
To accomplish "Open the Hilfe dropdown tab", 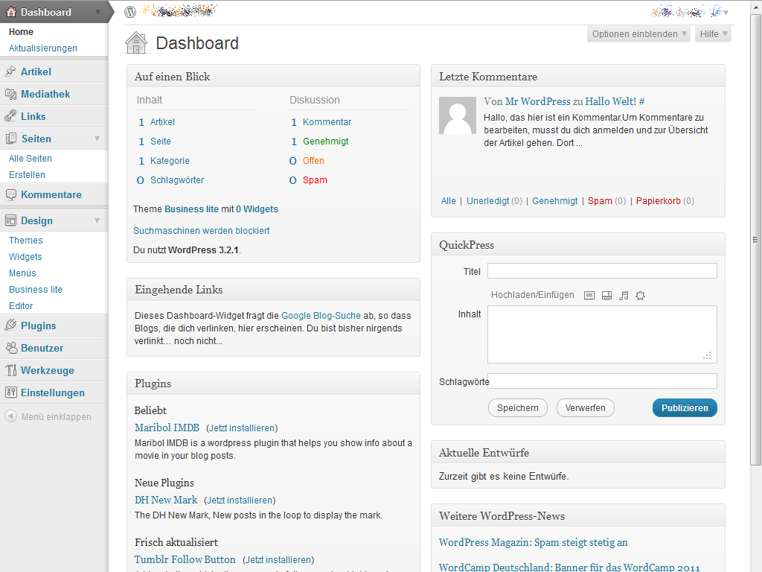I will (x=713, y=34).
